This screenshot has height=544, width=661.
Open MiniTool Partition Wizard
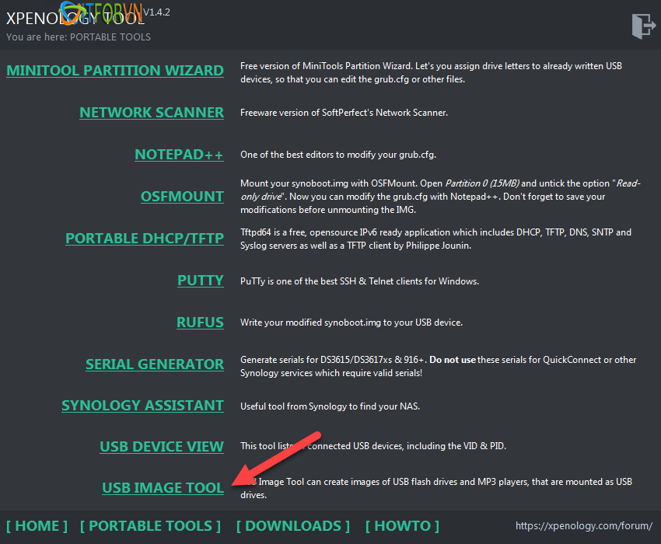pos(115,71)
